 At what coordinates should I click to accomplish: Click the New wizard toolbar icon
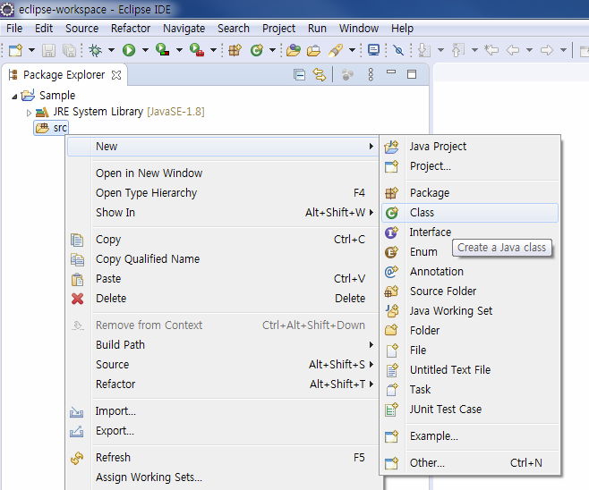(15, 50)
